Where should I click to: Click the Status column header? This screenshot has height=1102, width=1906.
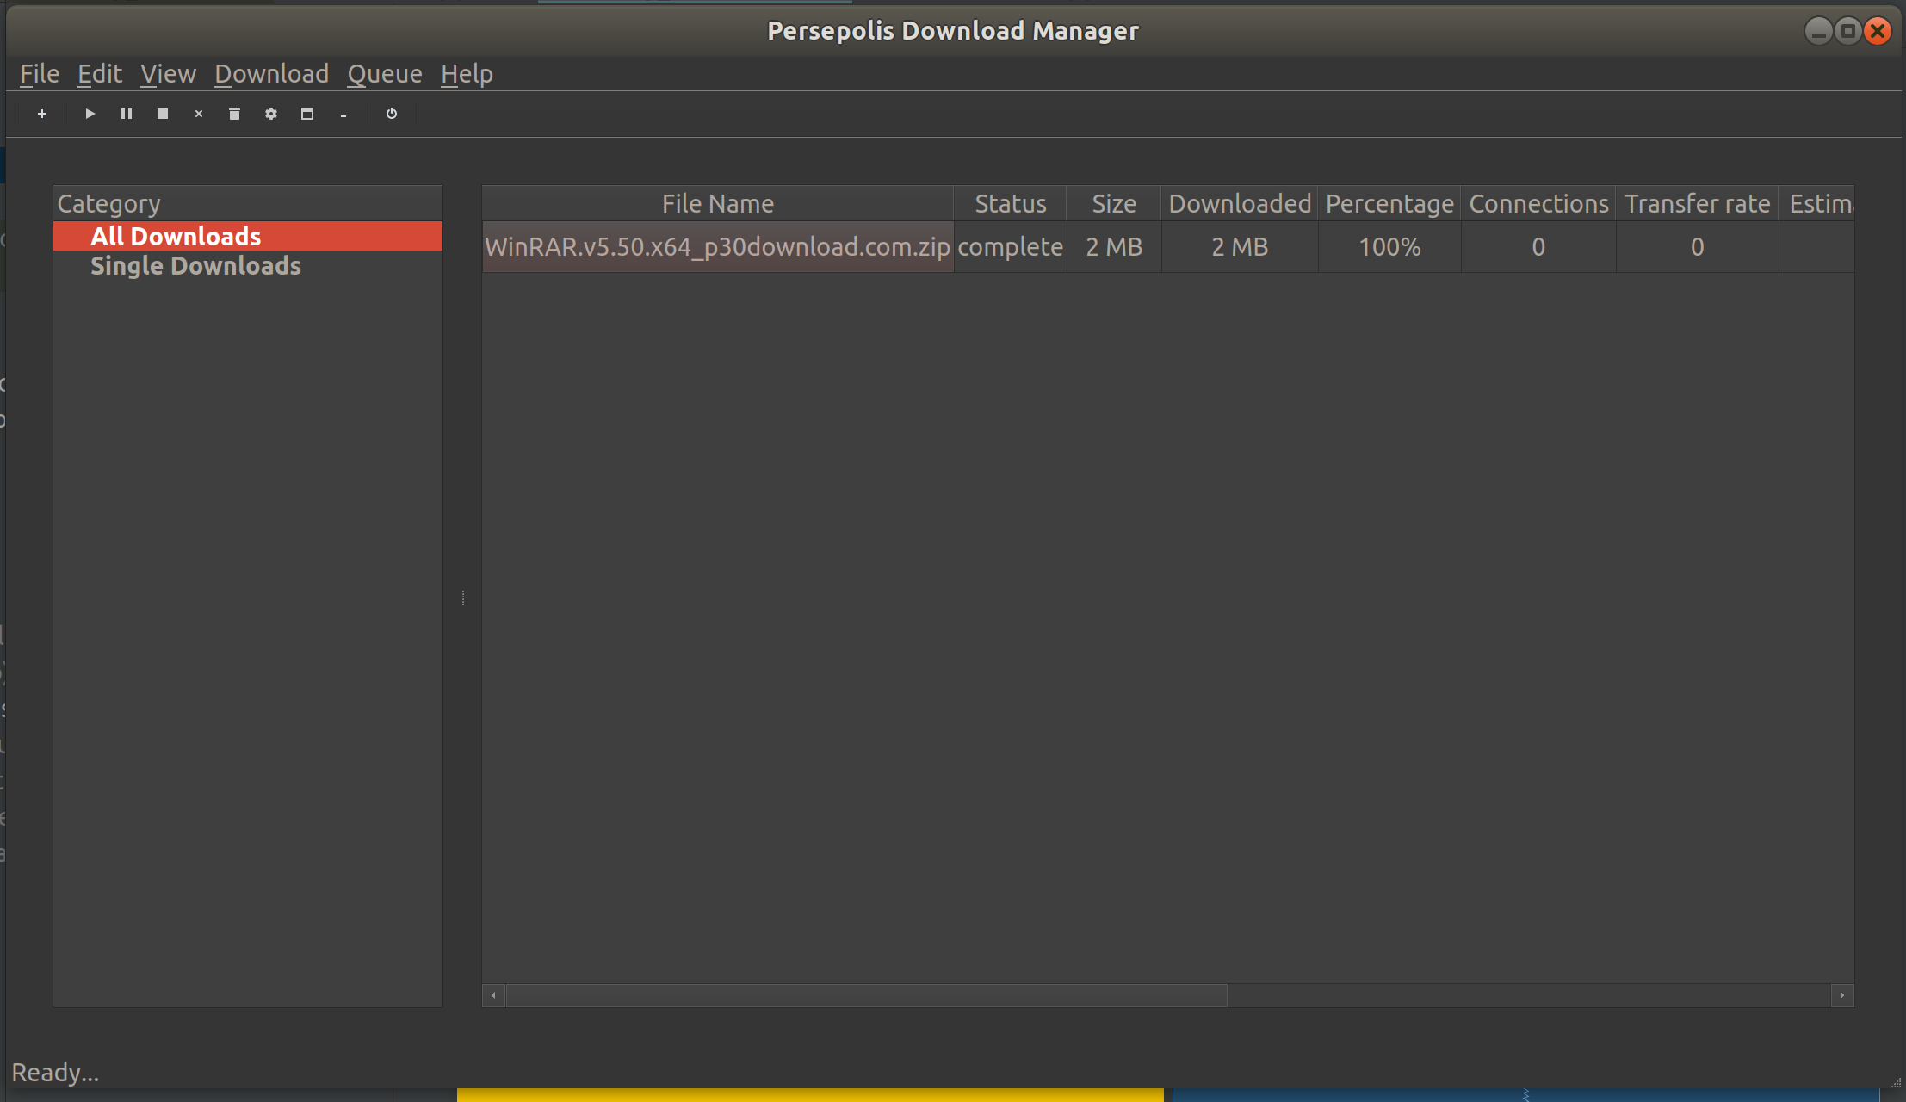[1011, 204]
